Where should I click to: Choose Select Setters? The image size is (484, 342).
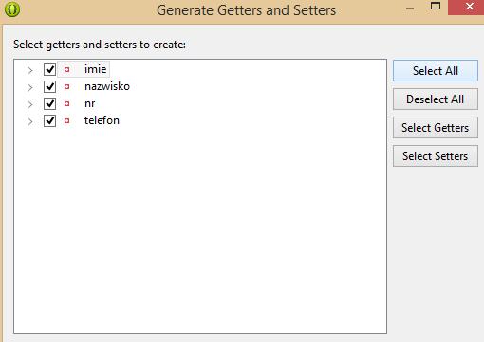tap(436, 156)
